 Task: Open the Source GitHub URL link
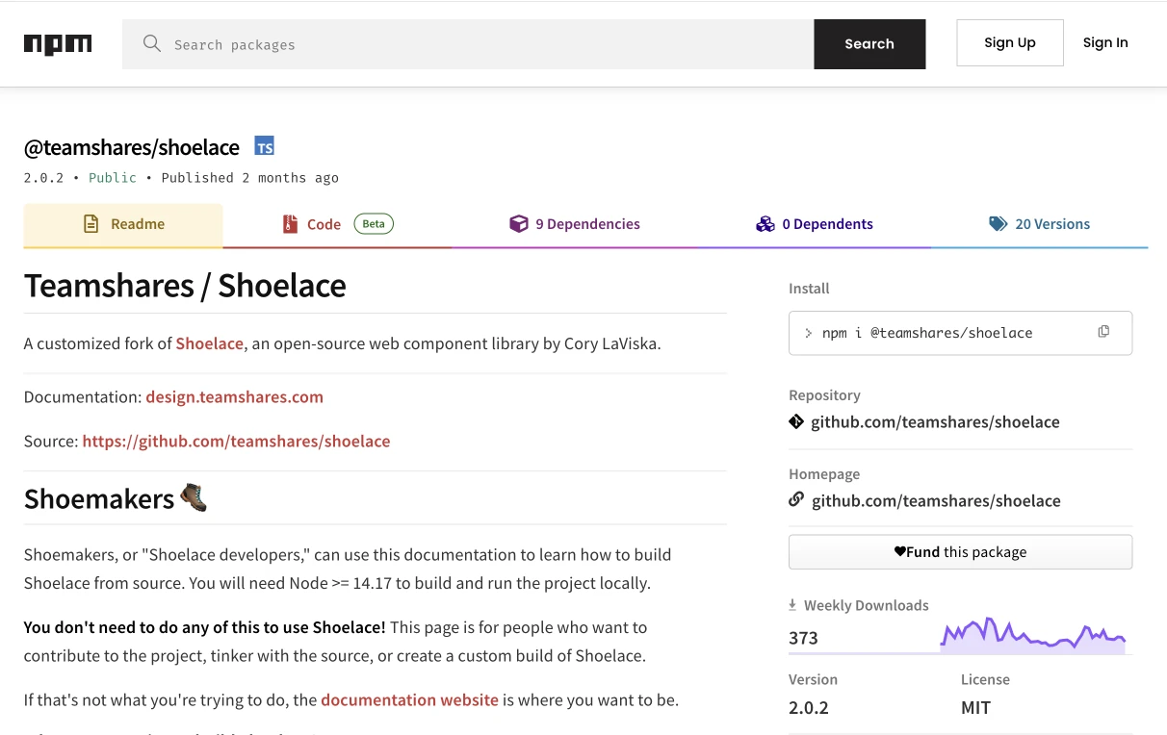(x=236, y=442)
